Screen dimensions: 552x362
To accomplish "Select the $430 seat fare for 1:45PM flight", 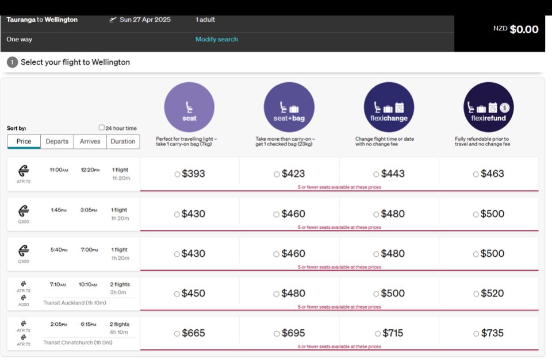I will click(177, 214).
